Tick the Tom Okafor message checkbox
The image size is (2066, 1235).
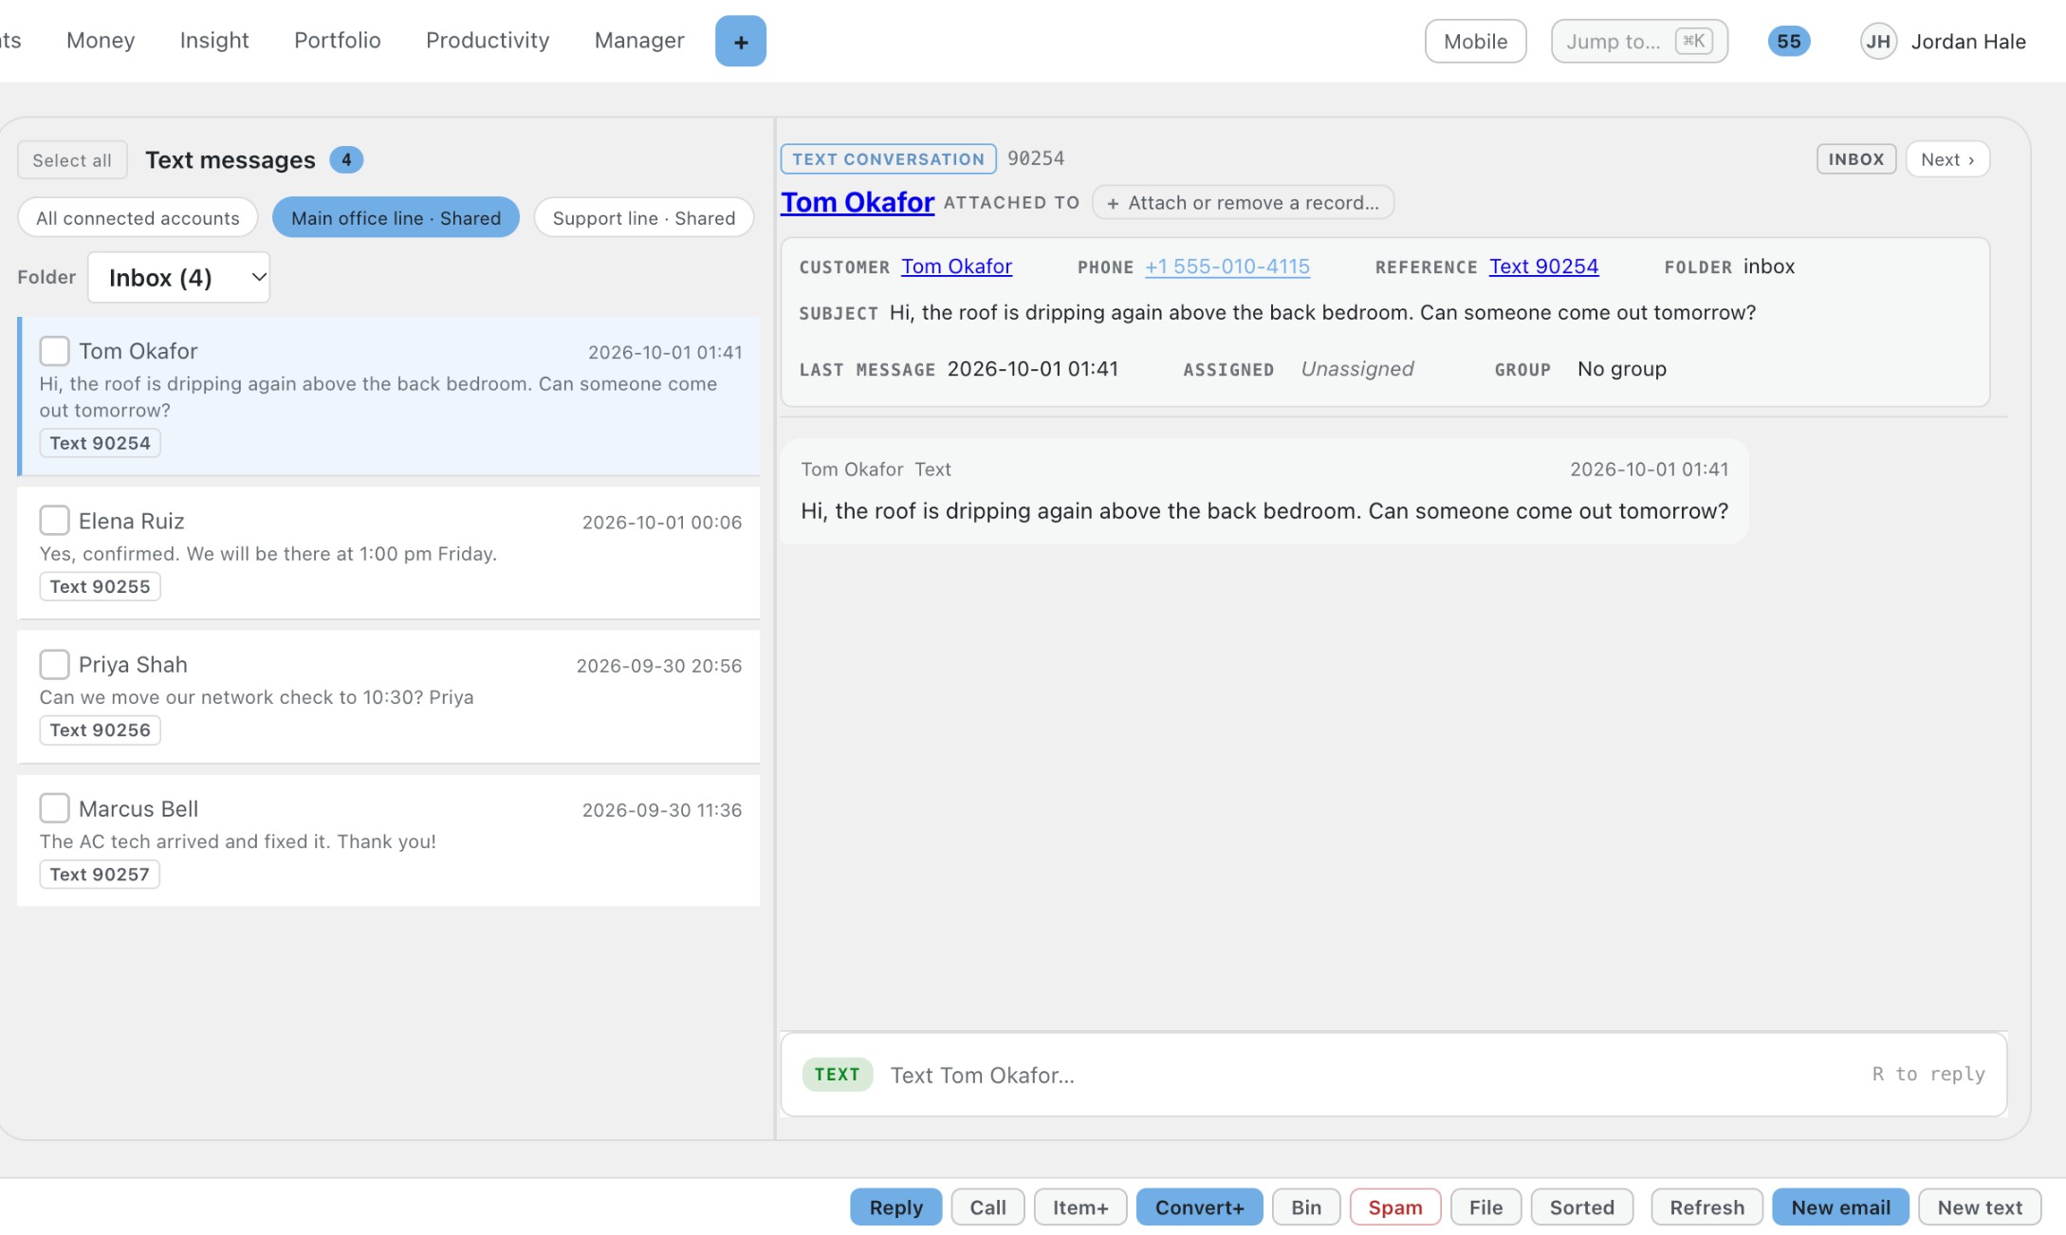(x=54, y=351)
